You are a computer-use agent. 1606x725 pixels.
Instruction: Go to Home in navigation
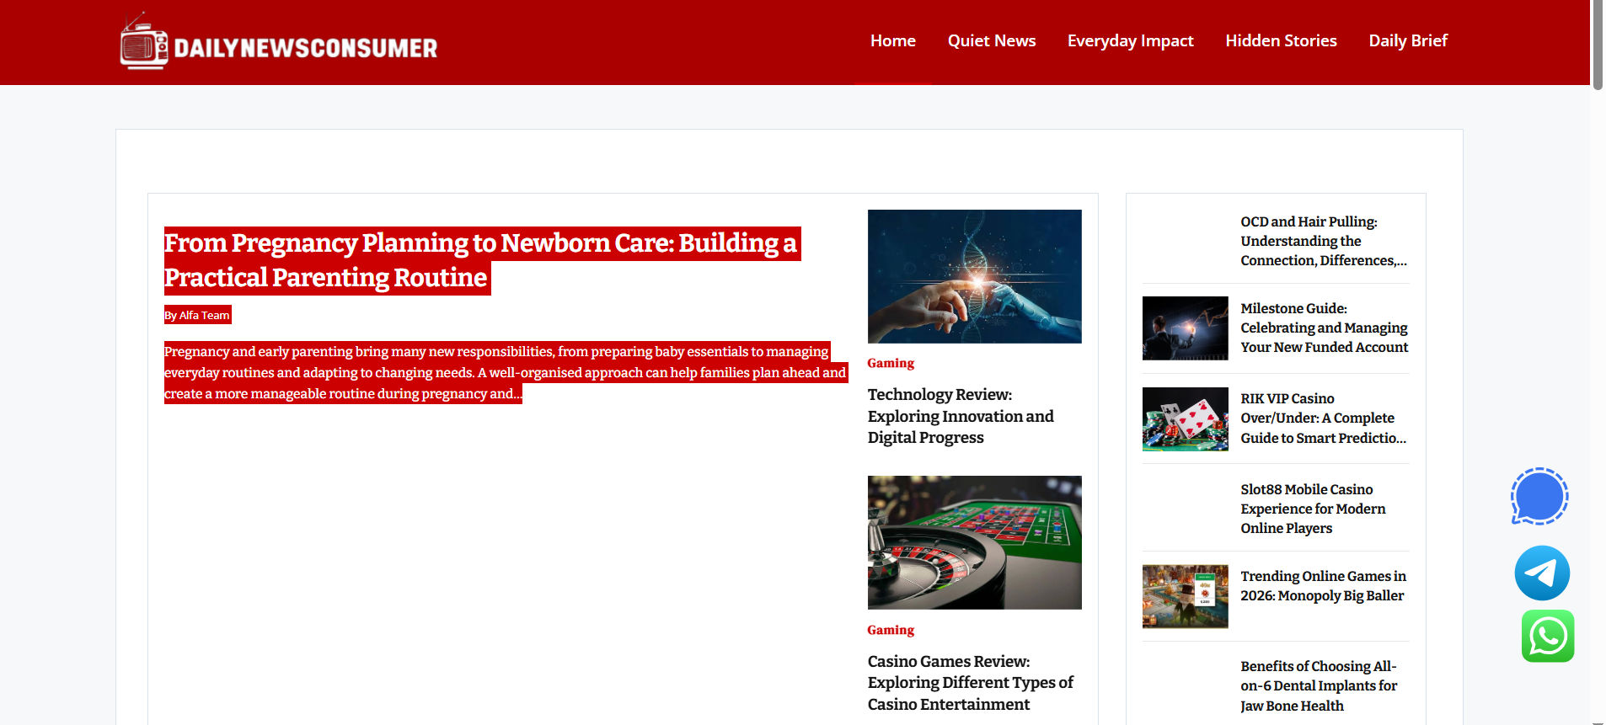point(892,40)
